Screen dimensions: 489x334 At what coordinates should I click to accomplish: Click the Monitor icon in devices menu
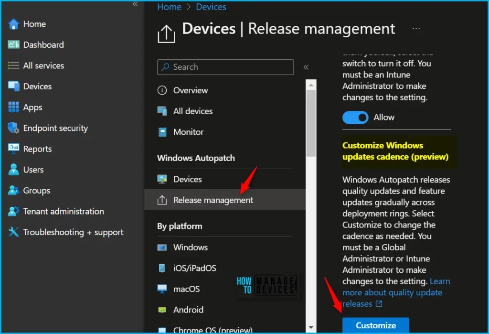[x=162, y=132]
